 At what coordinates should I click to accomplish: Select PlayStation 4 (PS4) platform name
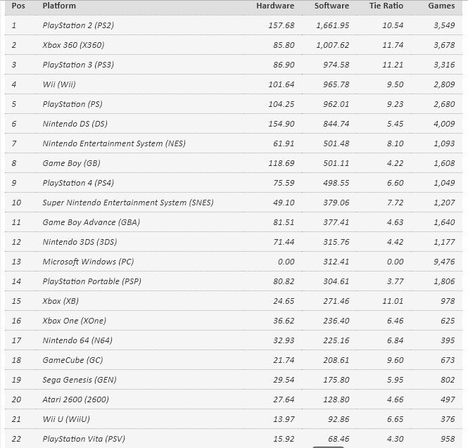78,183
